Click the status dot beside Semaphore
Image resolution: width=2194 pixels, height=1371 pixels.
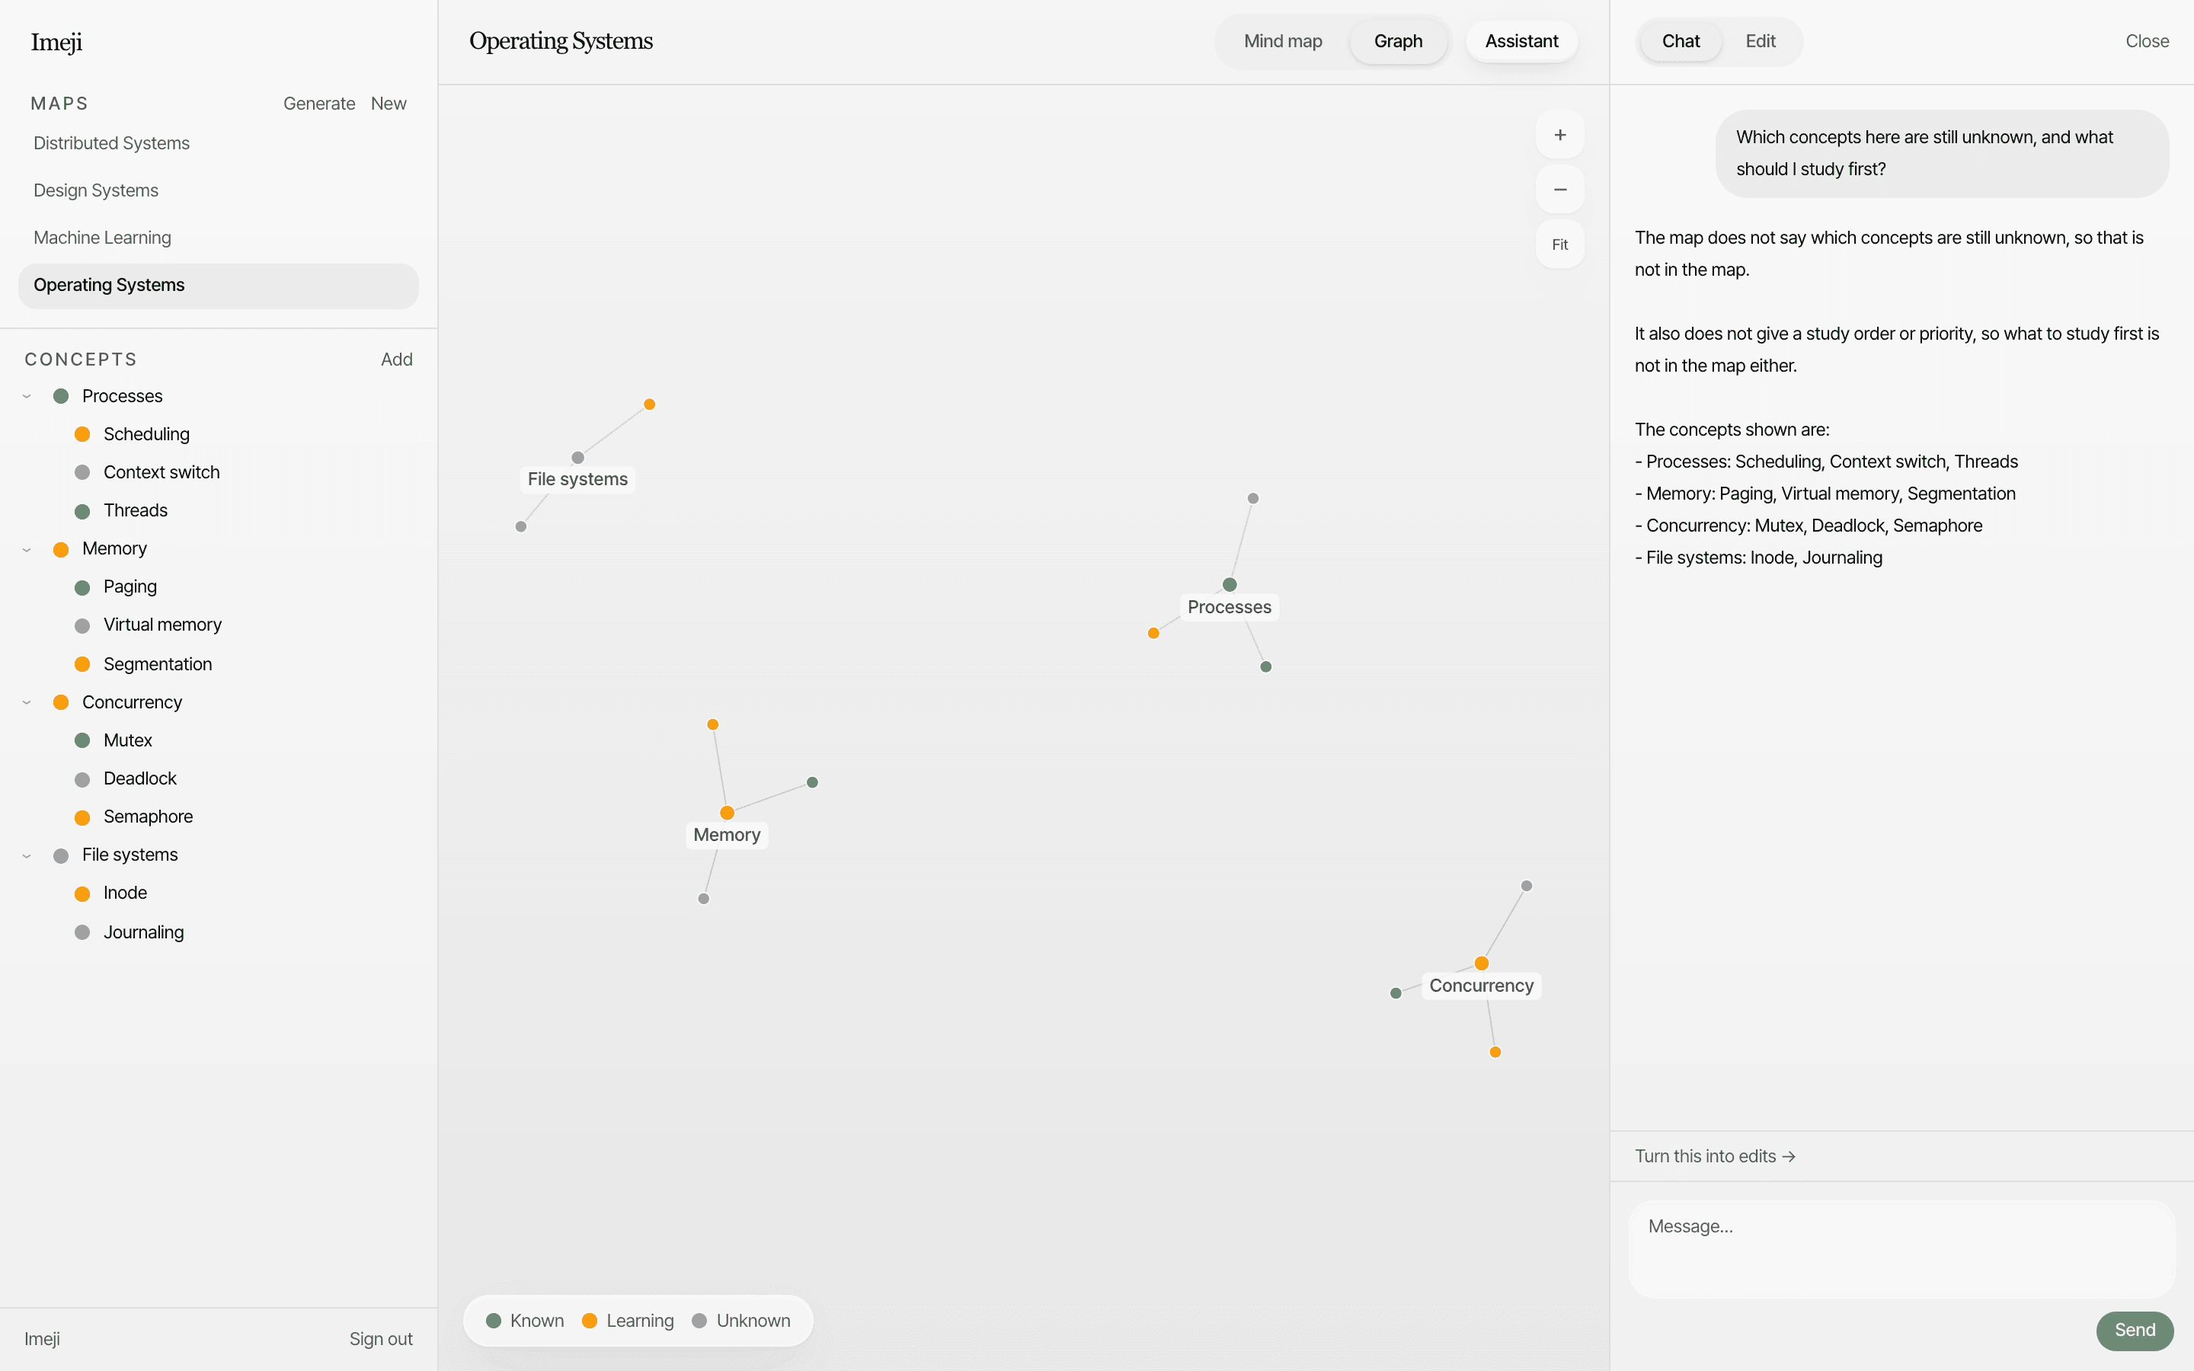[x=82, y=818]
